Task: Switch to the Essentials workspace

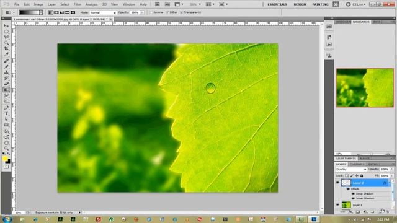Action: tap(277, 4)
